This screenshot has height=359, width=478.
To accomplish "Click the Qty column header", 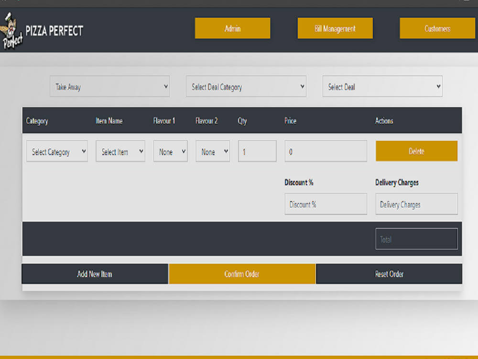I will click(x=242, y=121).
